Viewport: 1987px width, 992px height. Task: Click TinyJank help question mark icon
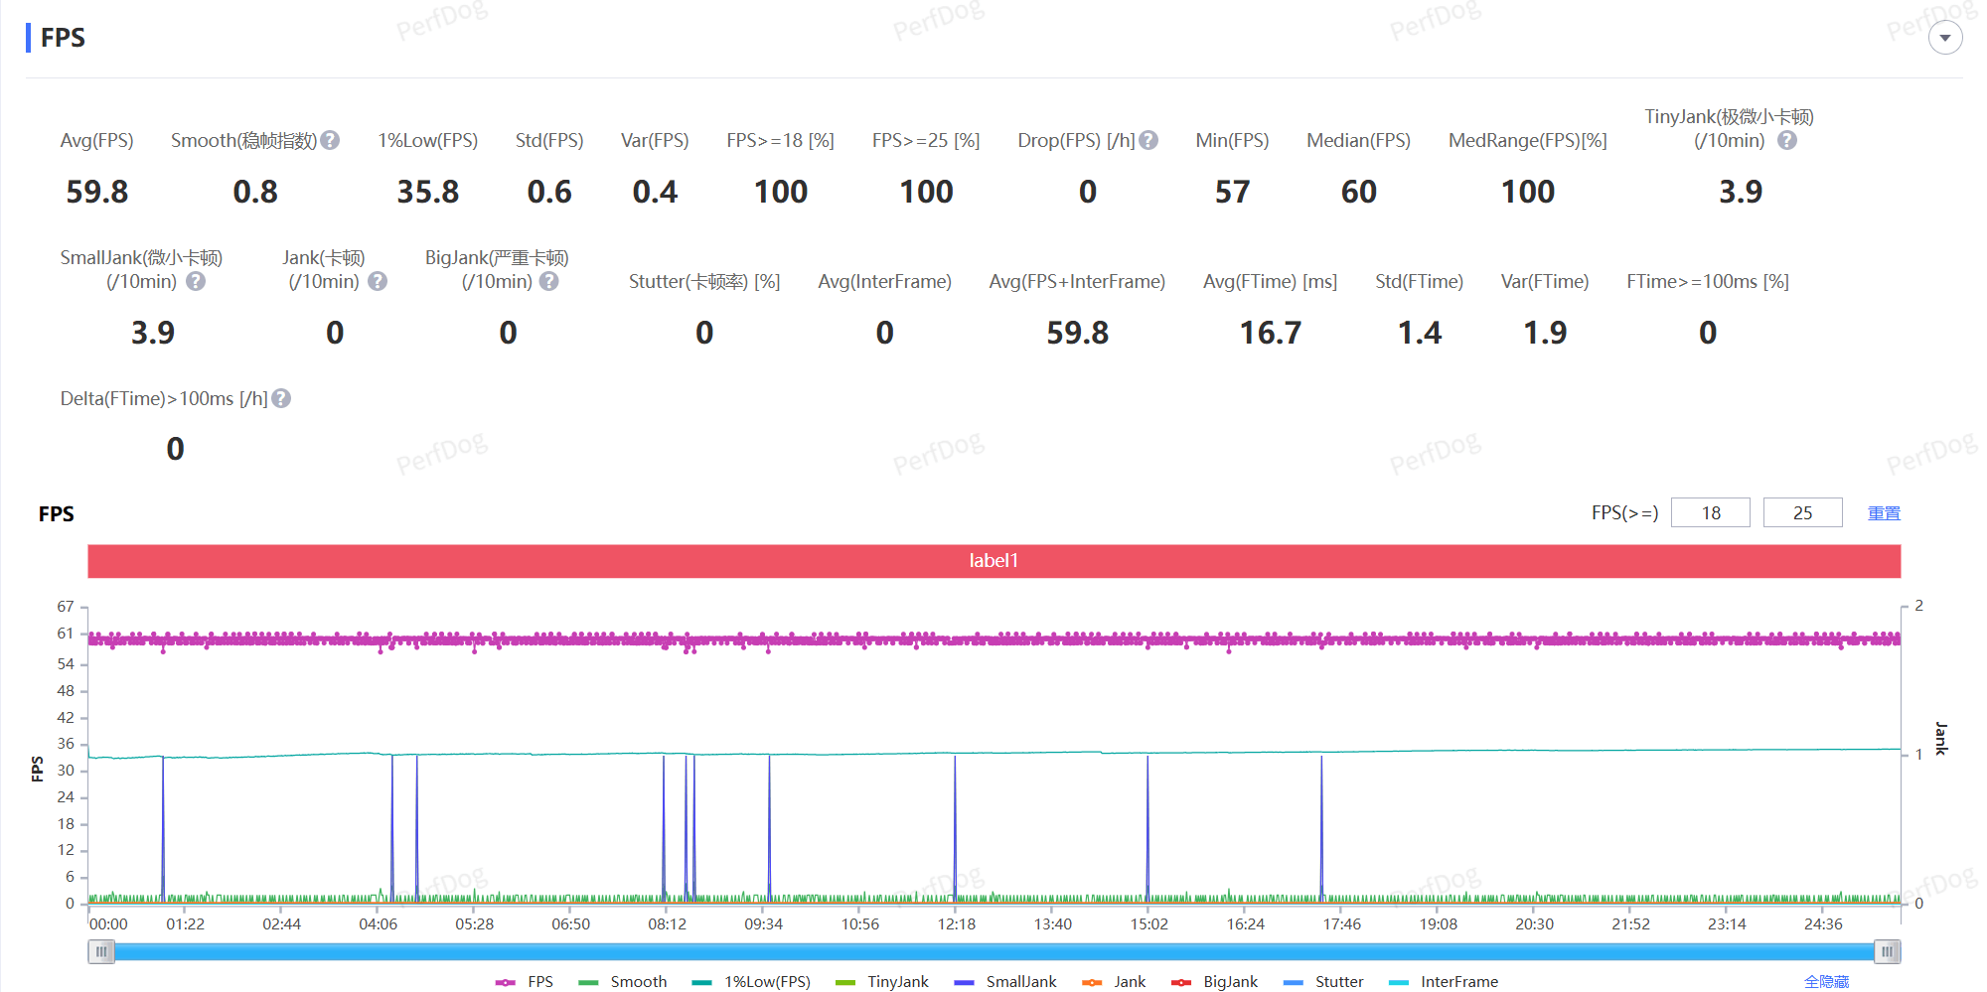pos(1786,141)
